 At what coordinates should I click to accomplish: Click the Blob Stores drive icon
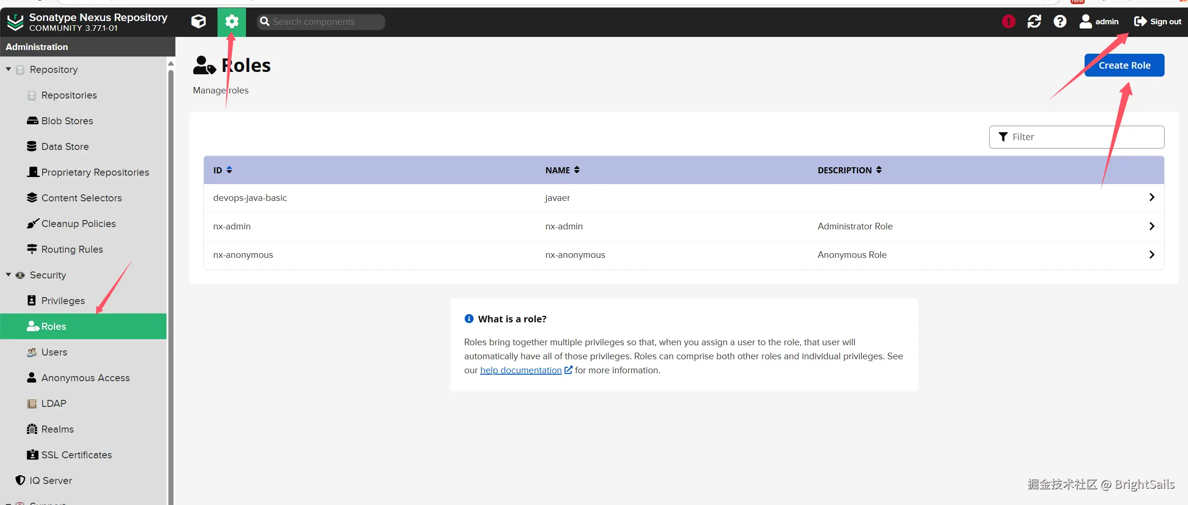tap(32, 121)
